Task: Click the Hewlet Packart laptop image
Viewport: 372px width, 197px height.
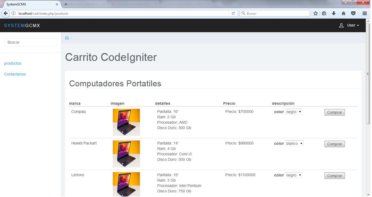Action: point(126,154)
